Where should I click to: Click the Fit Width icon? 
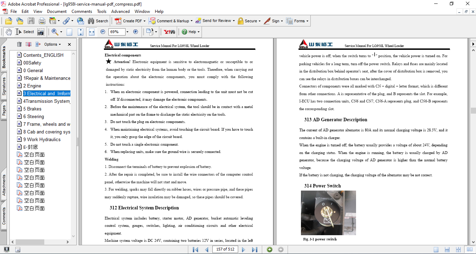[92, 32]
